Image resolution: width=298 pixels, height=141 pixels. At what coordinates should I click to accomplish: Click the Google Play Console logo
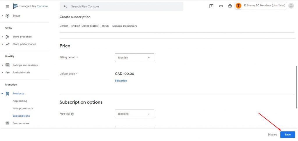[x=30, y=6]
